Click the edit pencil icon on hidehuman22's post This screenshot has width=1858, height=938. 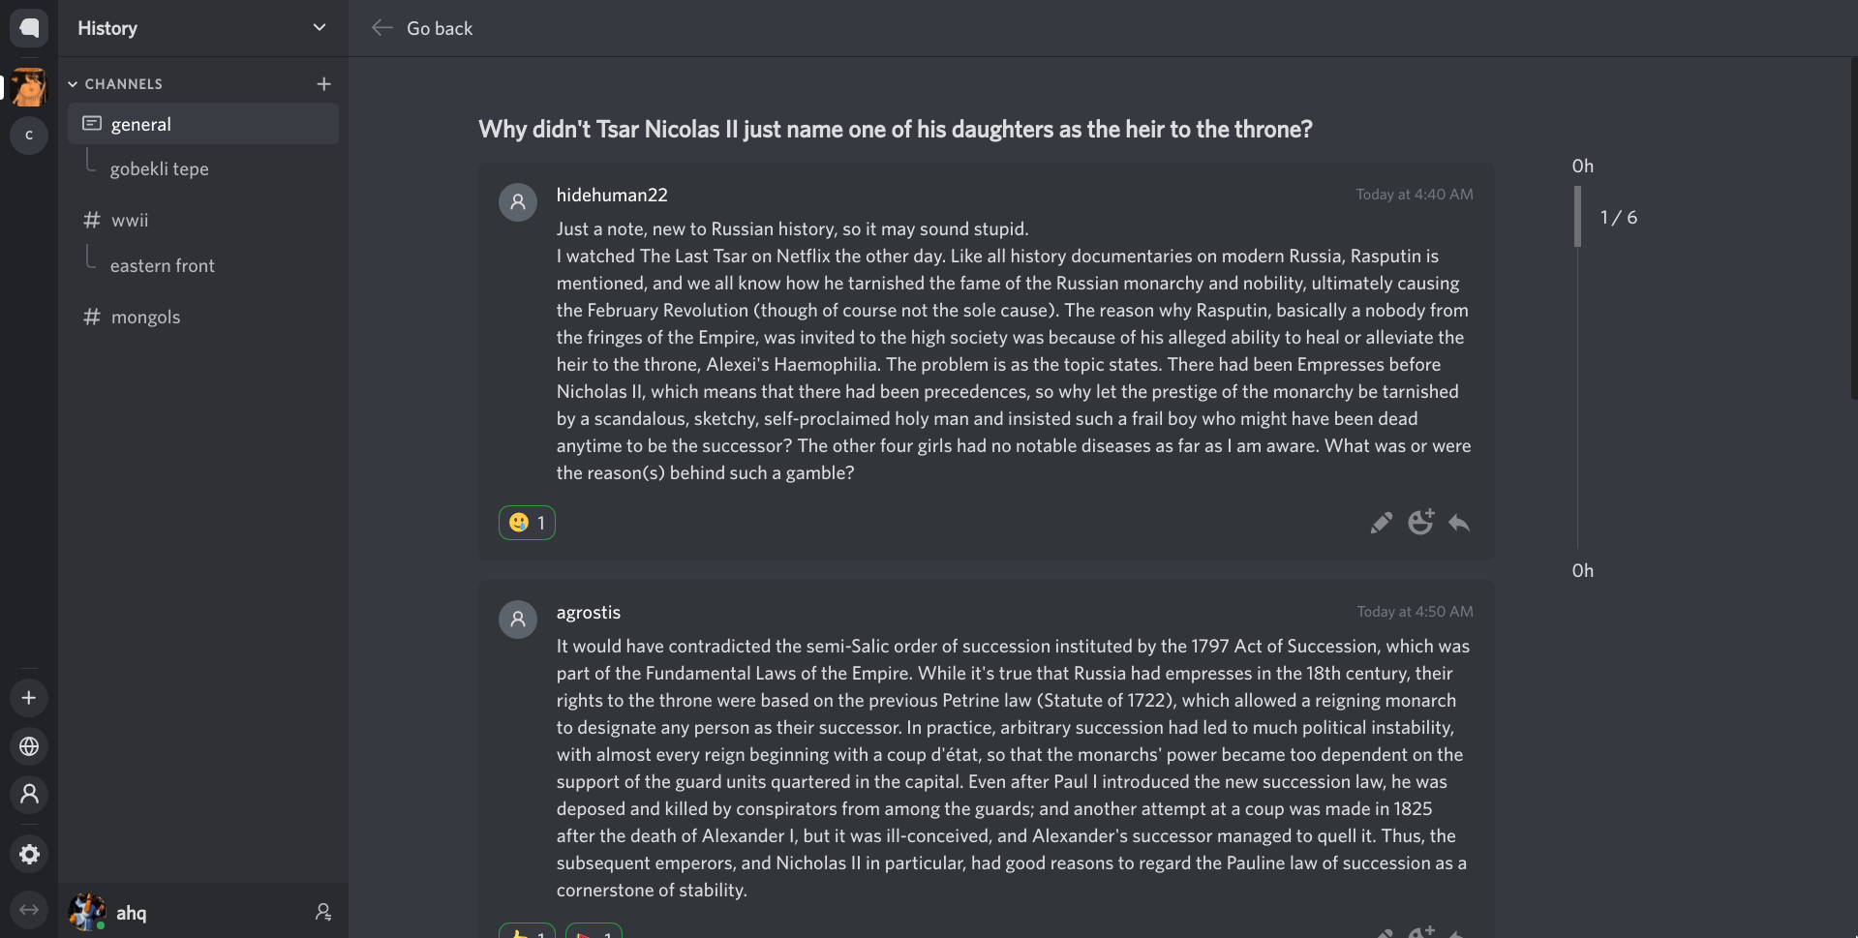(x=1381, y=523)
